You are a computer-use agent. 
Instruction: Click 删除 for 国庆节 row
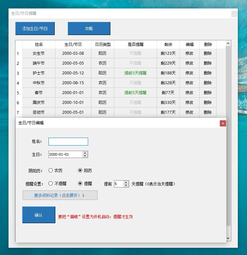point(208,103)
